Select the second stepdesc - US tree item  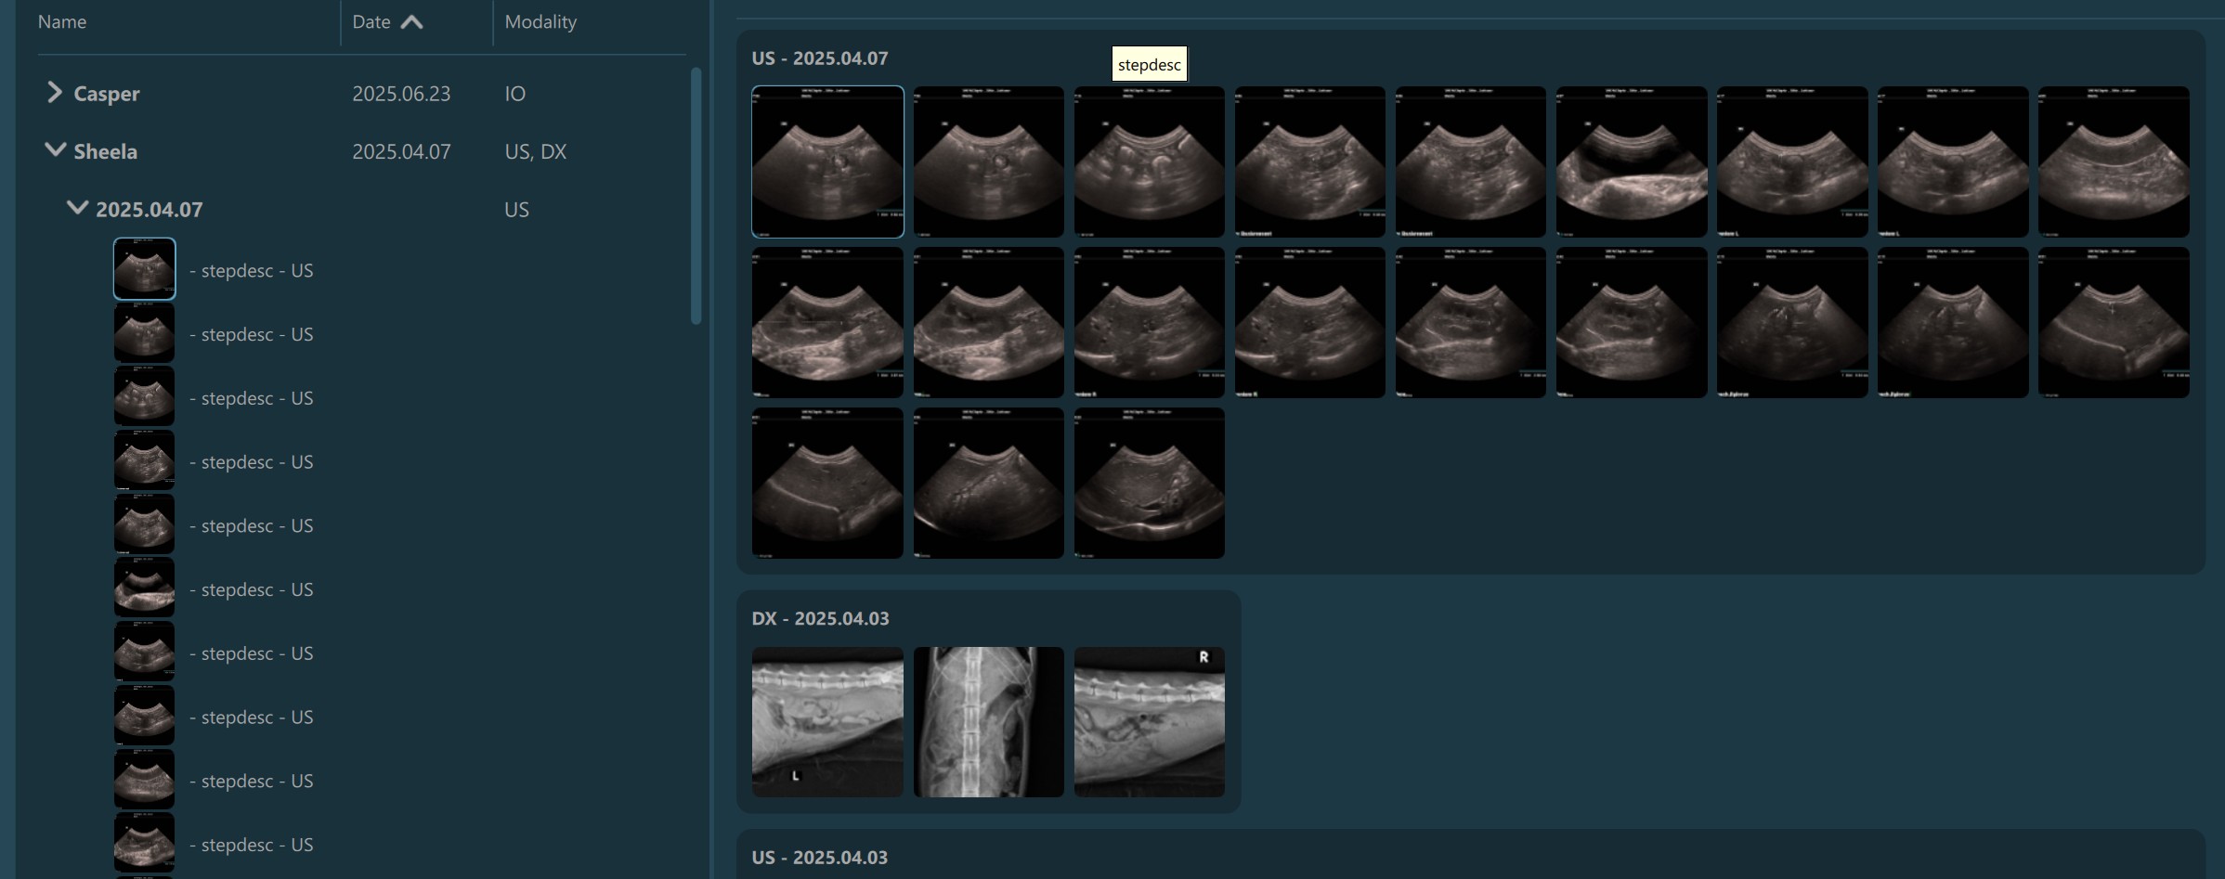pyautogui.click(x=251, y=334)
